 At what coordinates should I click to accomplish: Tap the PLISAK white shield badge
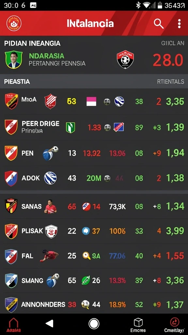coord(51,232)
